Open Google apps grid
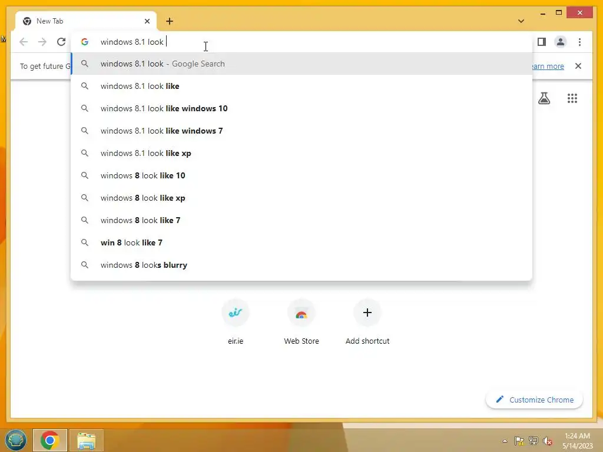The width and height of the screenshot is (603, 452). click(572, 98)
